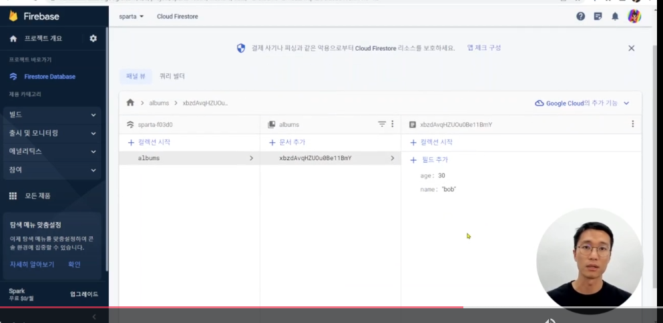This screenshot has height=323, width=663.
Task: Click the Cloud Firestore header title
Action: click(178, 17)
